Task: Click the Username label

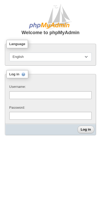Action: [17, 87]
